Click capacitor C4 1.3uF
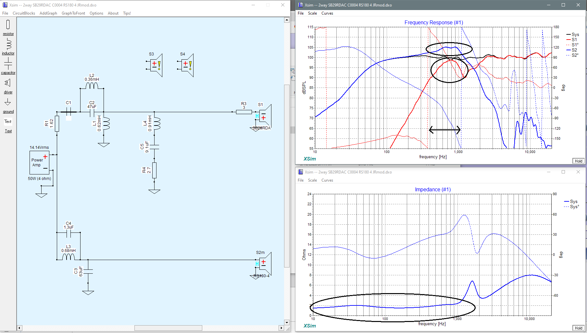This screenshot has height=333, width=587. pos(69,233)
